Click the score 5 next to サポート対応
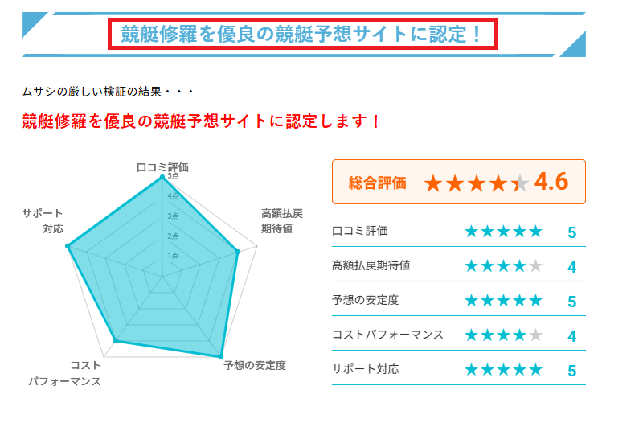Viewport: 643px width, 427px height. tap(572, 371)
